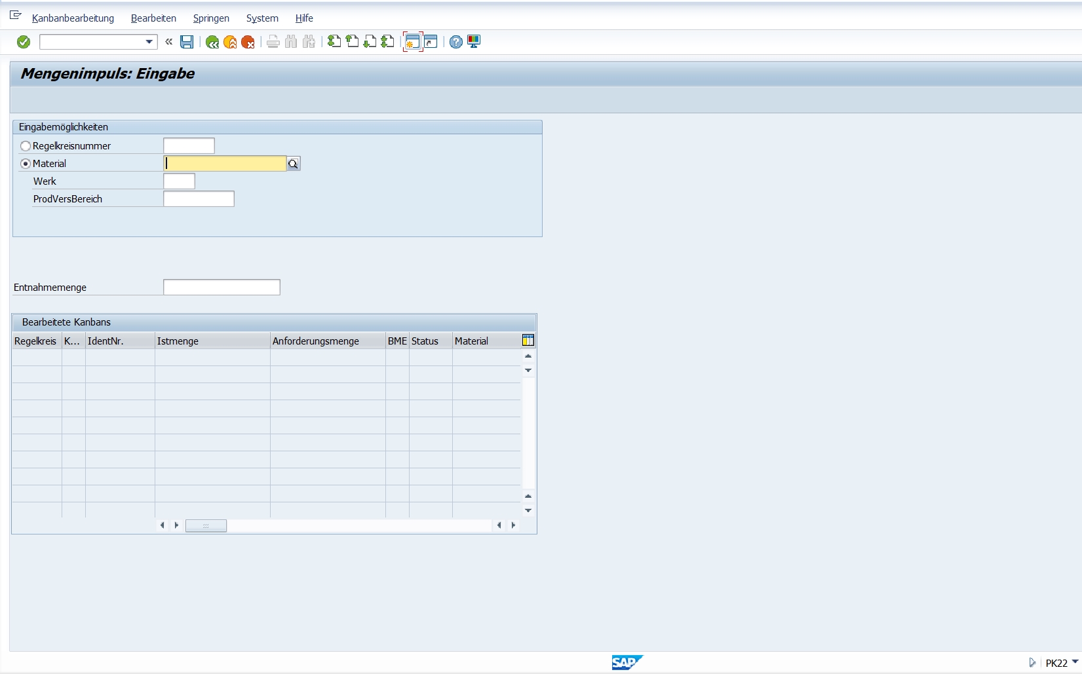The width and height of the screenshot is (1082, 674).
Task: Click the green Enter checkmark icon
Action: coord(24,42)
